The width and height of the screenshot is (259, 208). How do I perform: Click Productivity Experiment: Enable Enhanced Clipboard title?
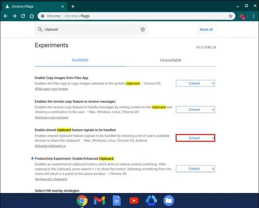click(74, 158)
